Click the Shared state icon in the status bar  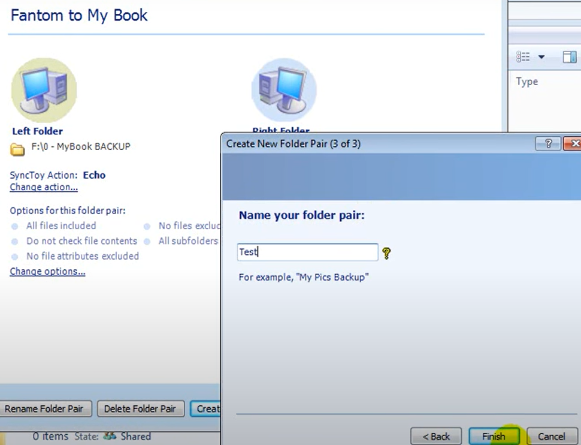point(109,436)
